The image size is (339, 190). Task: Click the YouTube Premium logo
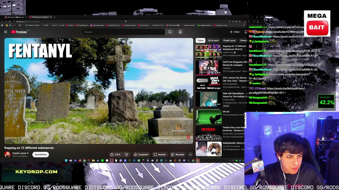19,32
